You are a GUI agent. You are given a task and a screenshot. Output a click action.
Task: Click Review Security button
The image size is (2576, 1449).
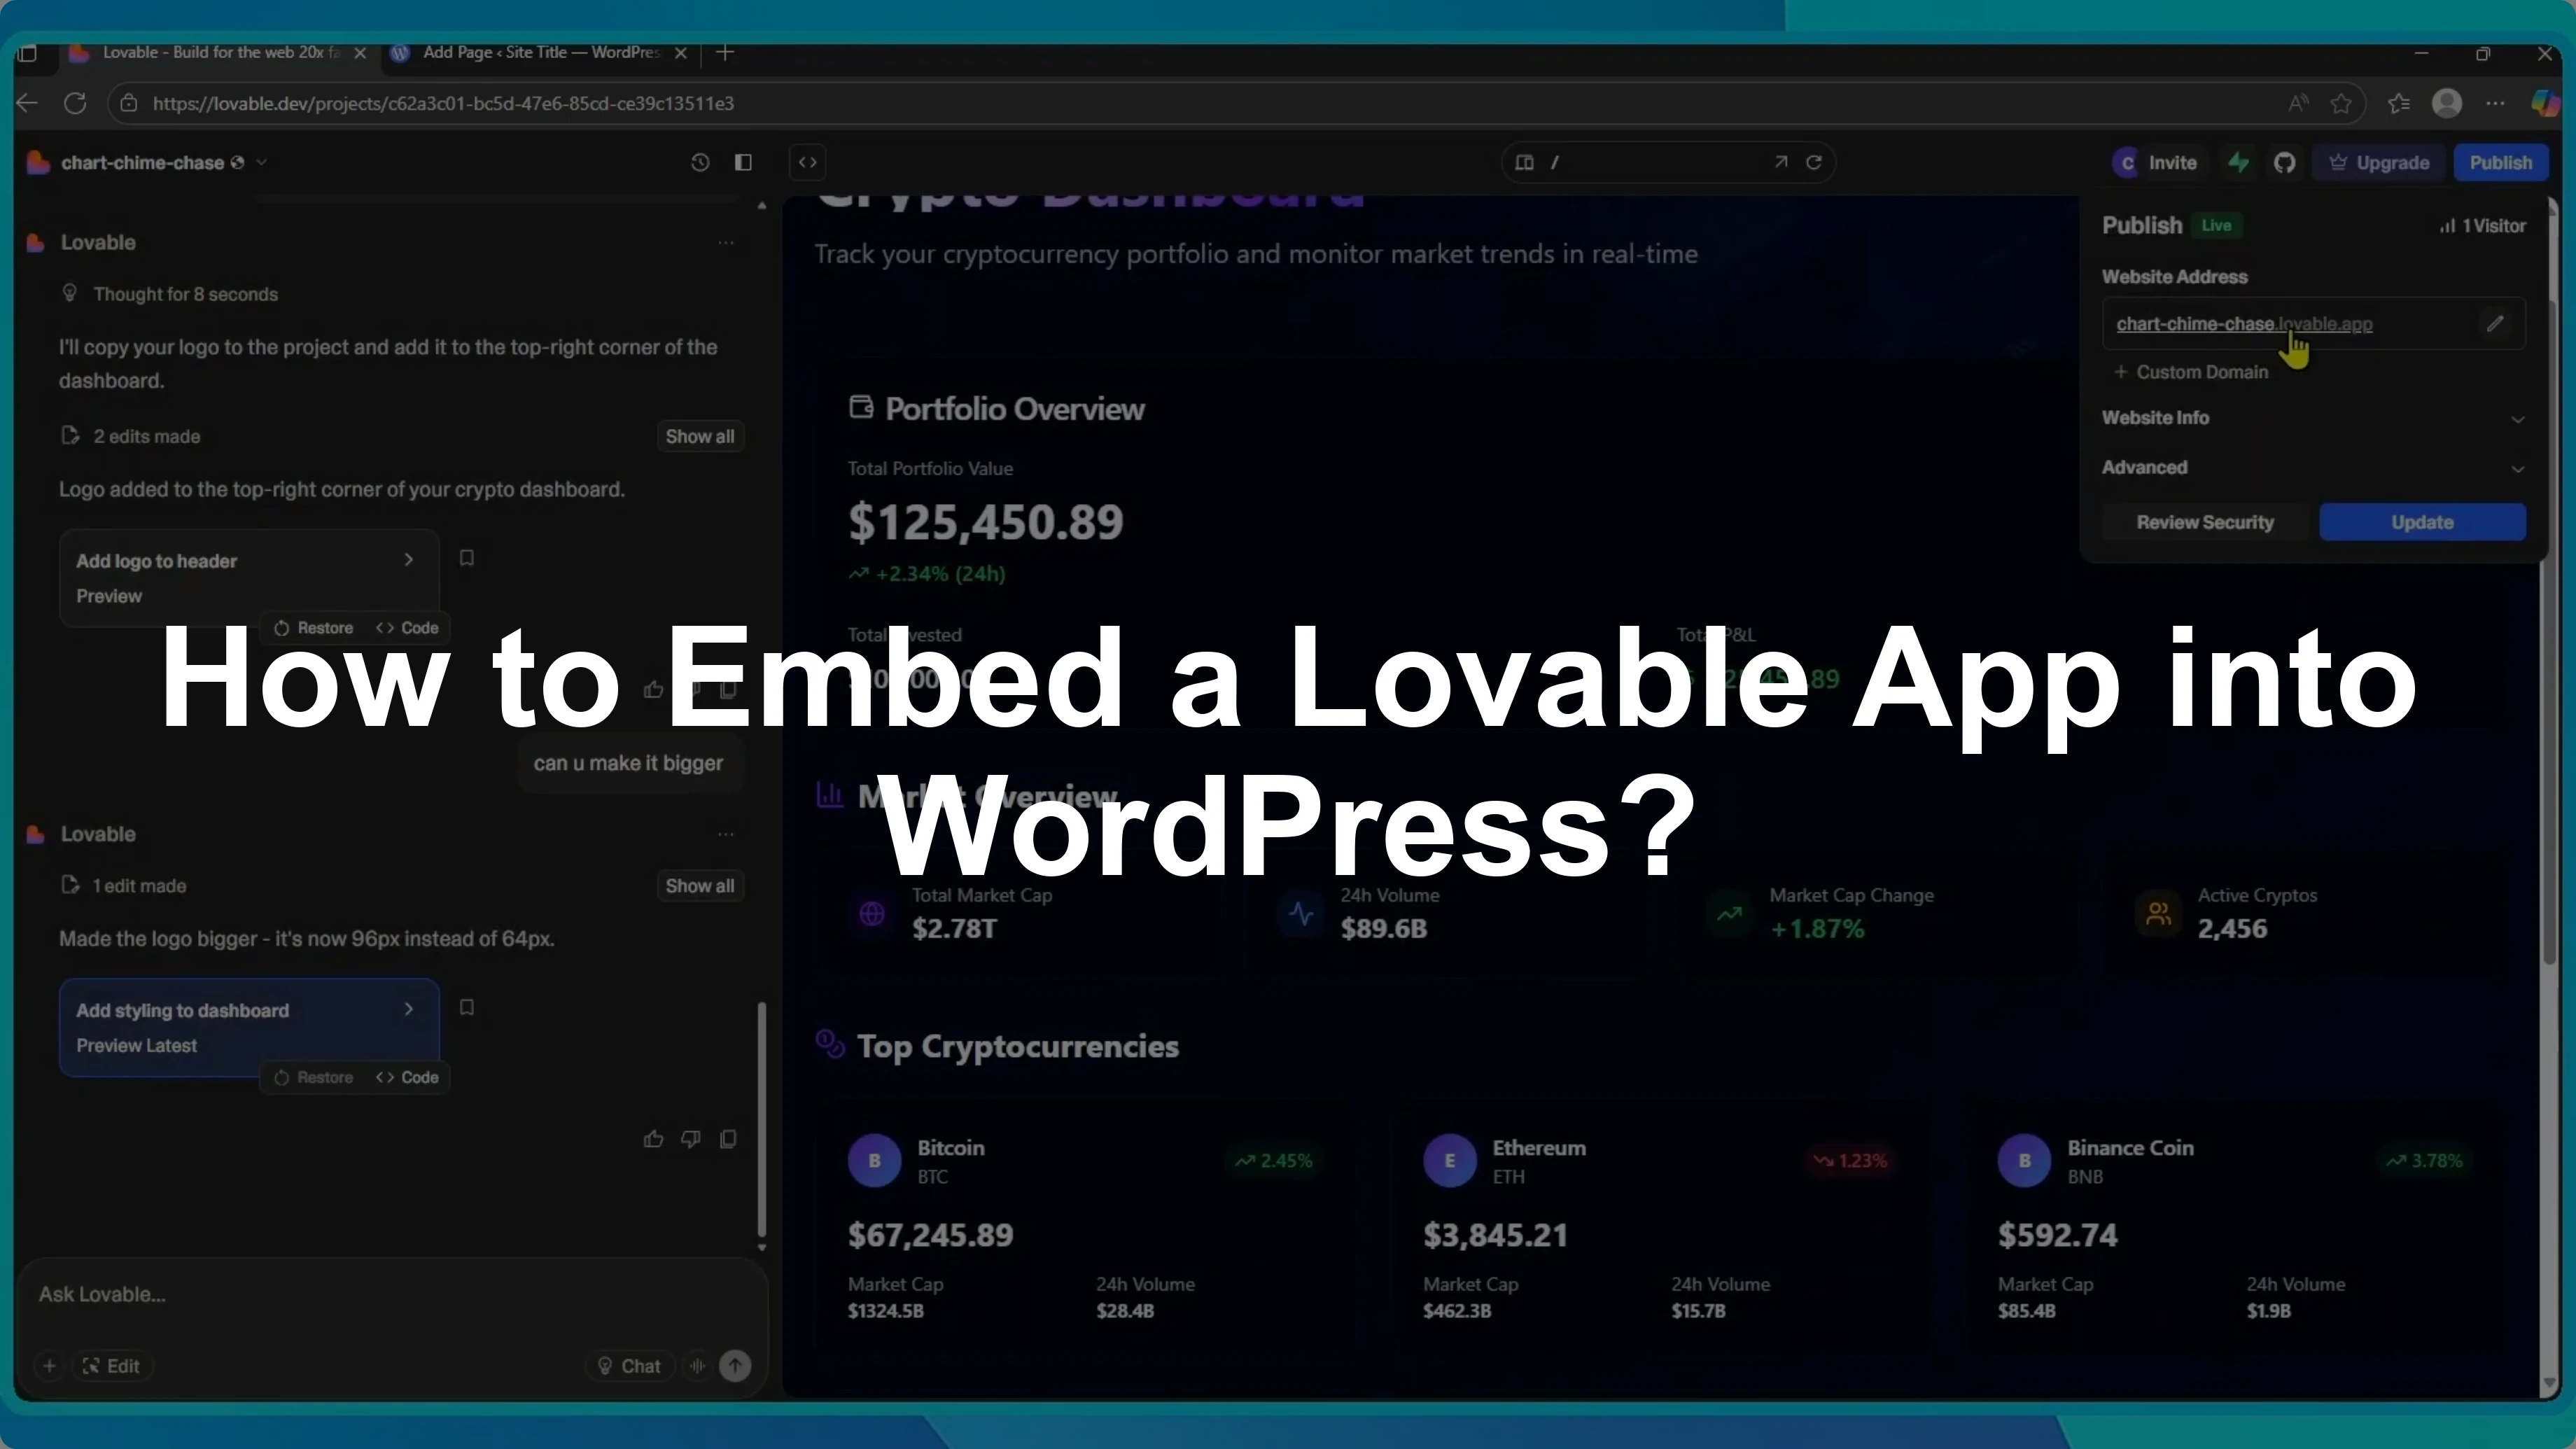coord(2205,522)
